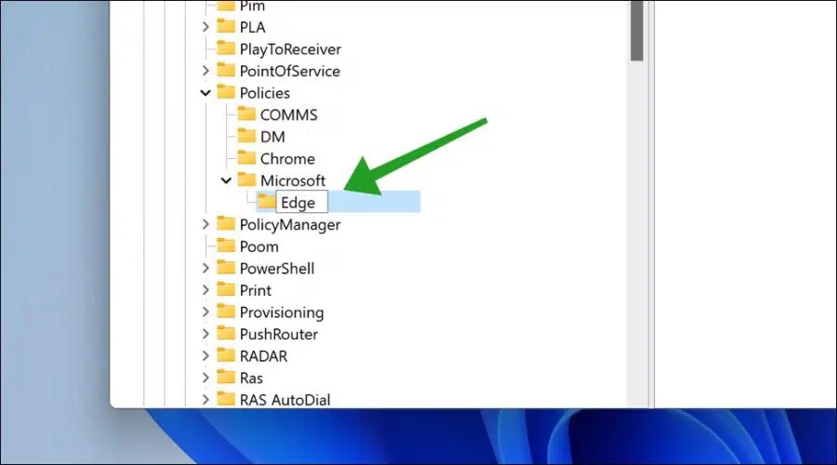
Task: Click the DM folder icon
Action: click(246, 136)
